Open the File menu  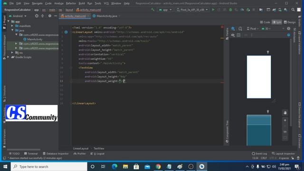[x=11, y=3]
